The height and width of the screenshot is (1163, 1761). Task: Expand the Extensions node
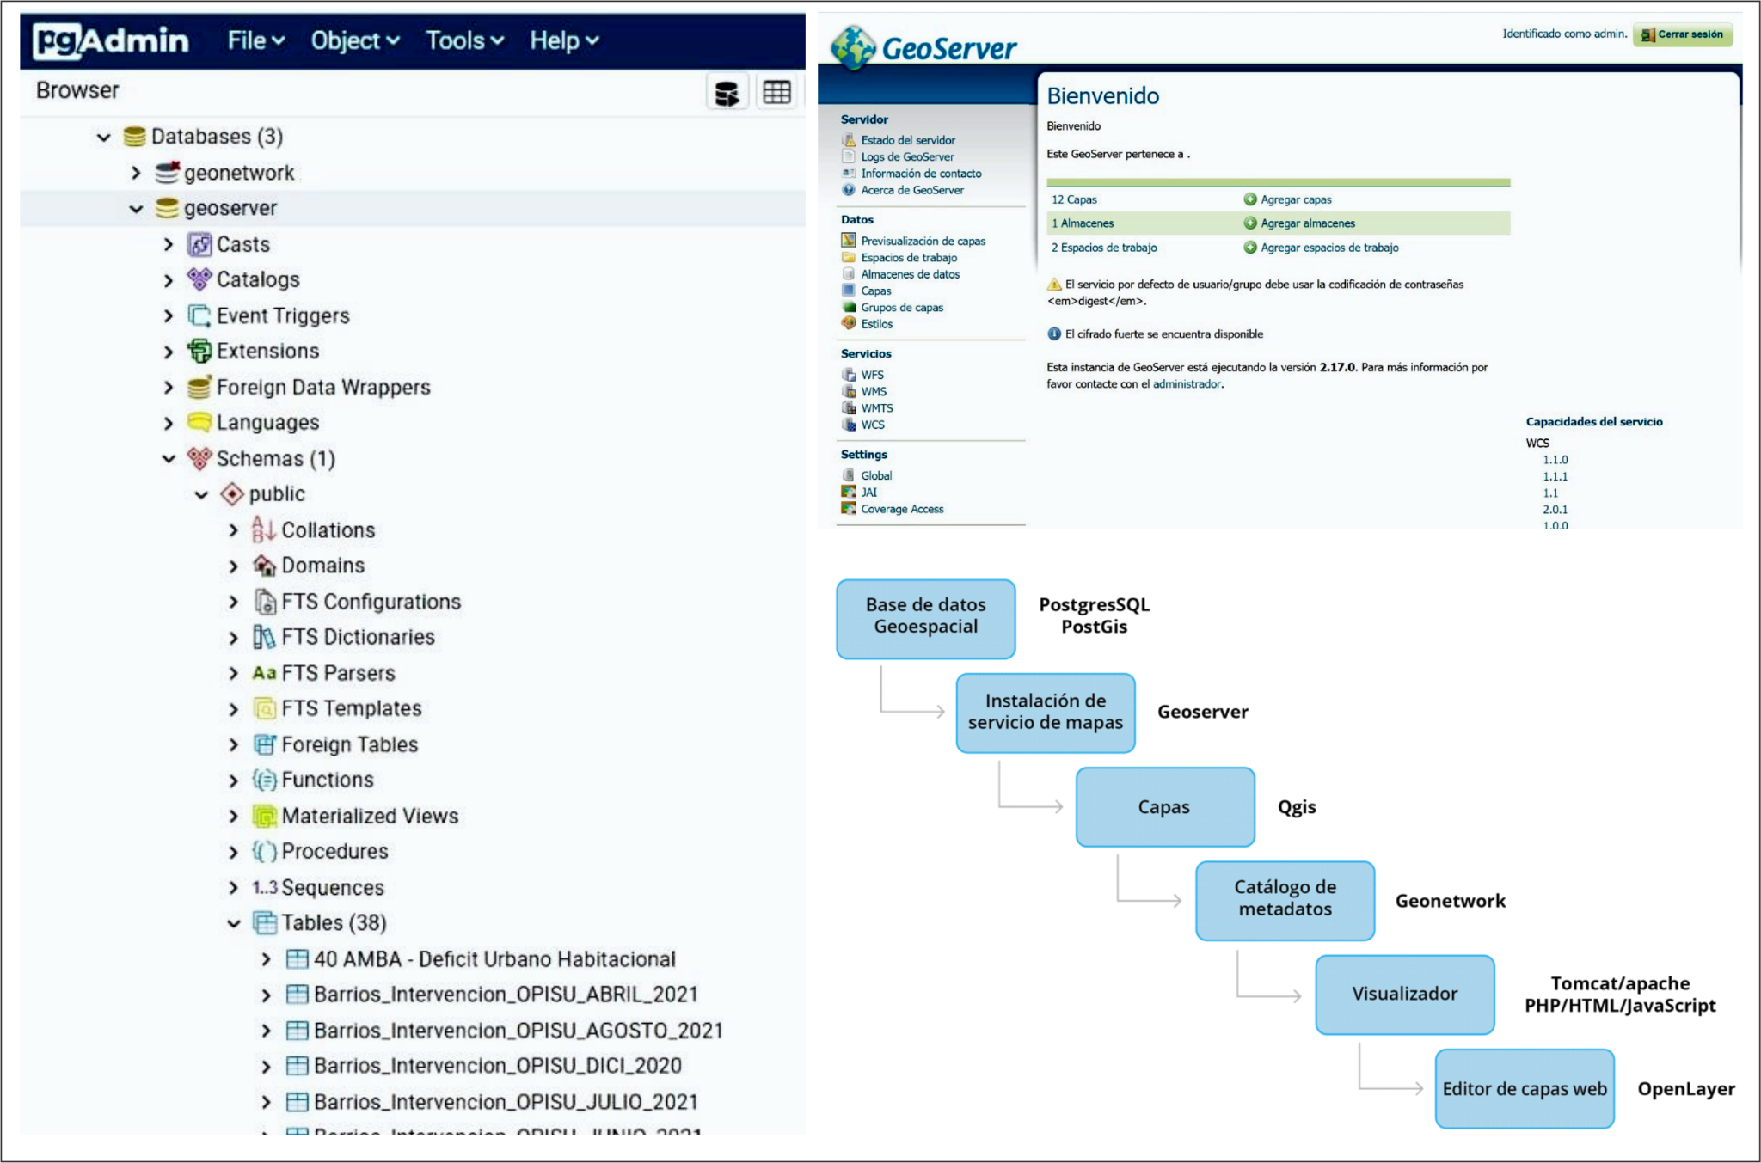169,352
